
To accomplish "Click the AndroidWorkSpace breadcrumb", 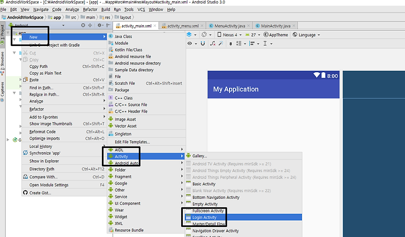I will (x=22, y=17).
